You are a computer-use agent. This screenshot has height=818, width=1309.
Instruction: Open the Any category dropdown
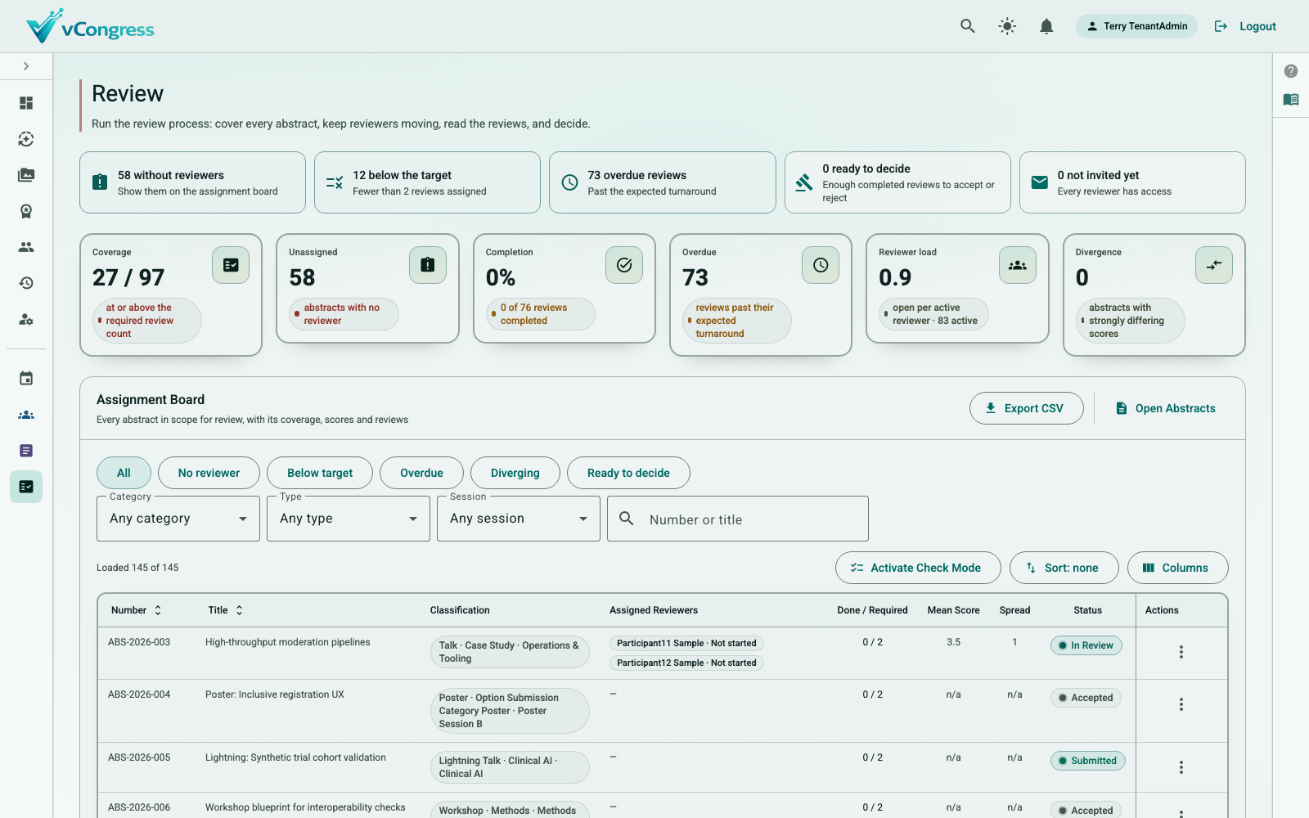pos(178,519)
